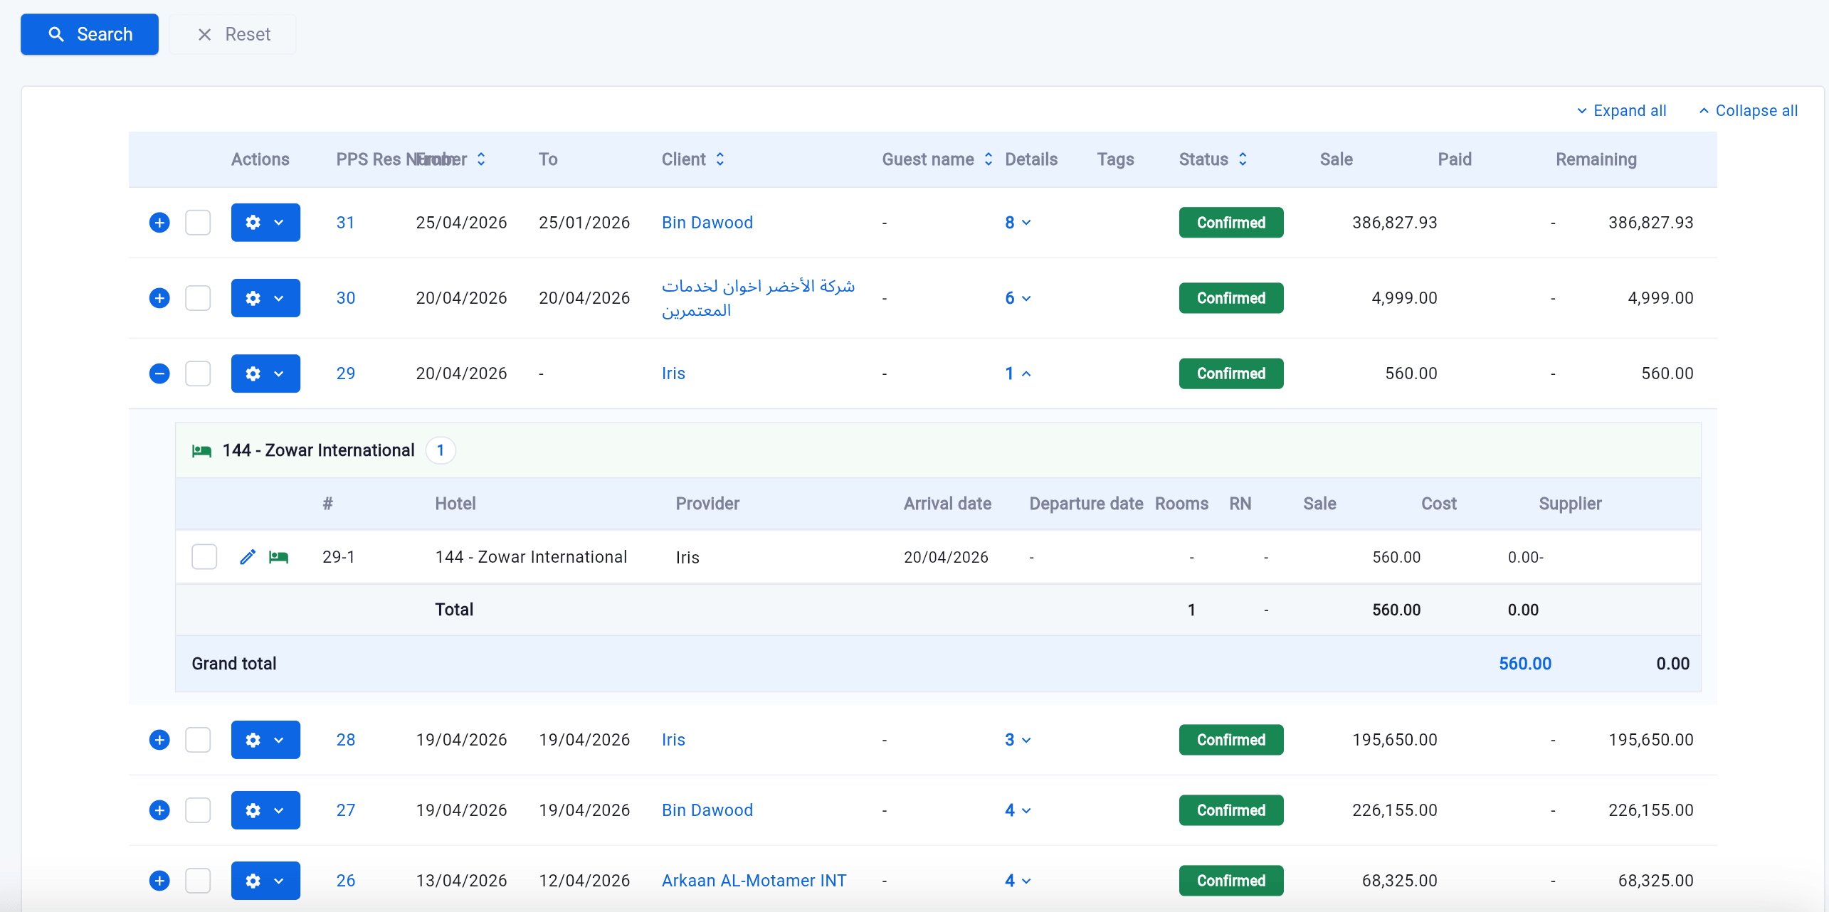
Task: Click the 29-1 line number cell
Action: pos(339,557)
